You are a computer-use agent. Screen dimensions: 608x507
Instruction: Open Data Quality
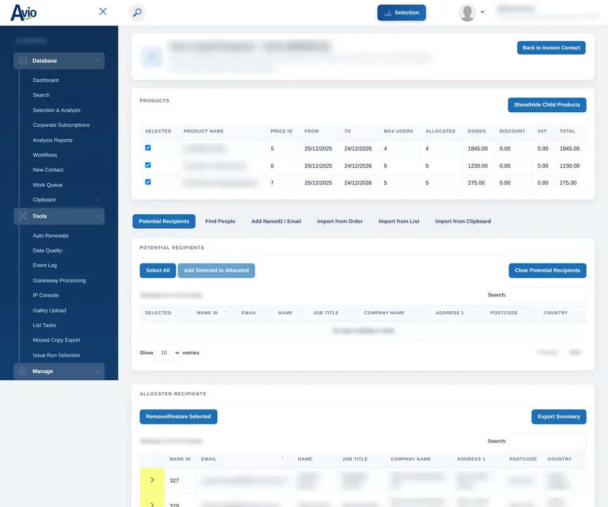click(x=47, y=250)
